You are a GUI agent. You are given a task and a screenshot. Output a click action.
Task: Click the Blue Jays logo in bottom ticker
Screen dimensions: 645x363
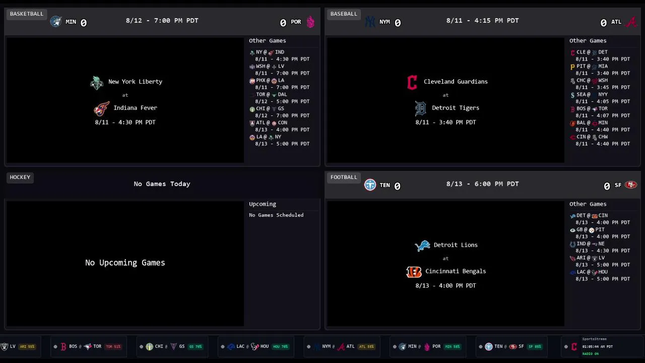[x=87, y=346]
